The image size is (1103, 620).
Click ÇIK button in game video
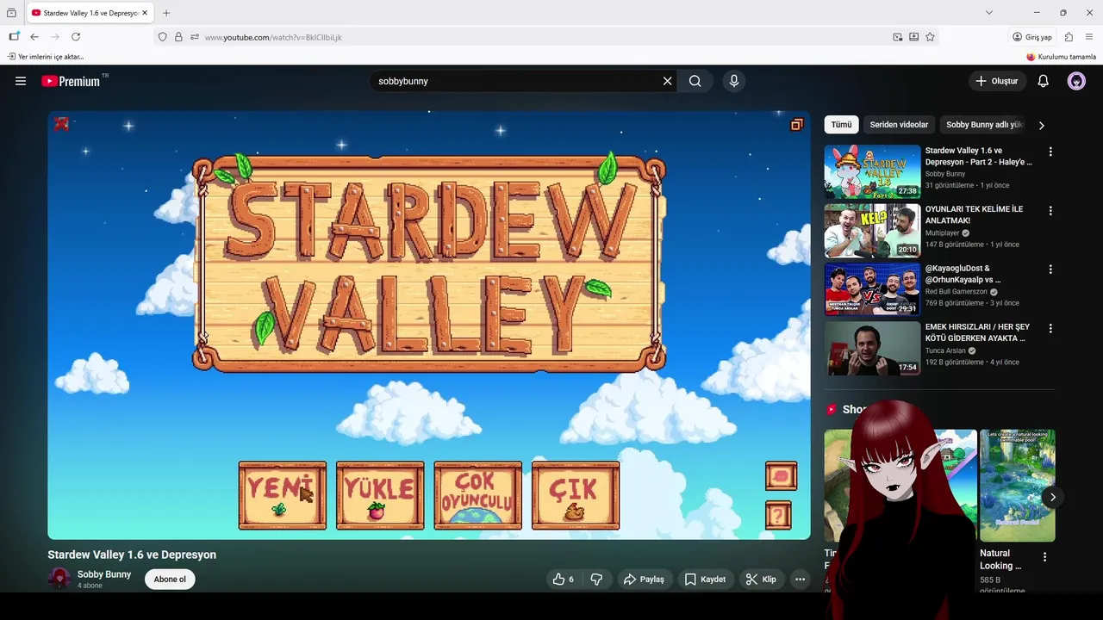pos(576,495)
